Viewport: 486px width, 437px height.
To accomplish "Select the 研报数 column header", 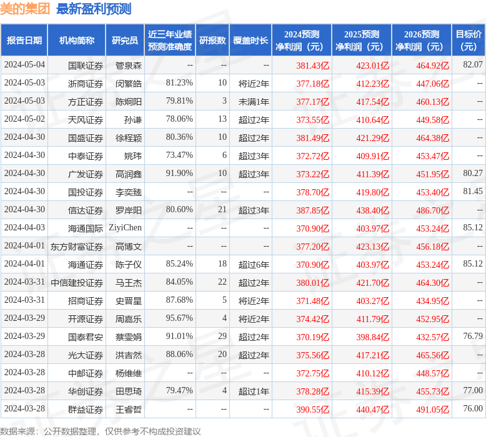I will 212,40.
